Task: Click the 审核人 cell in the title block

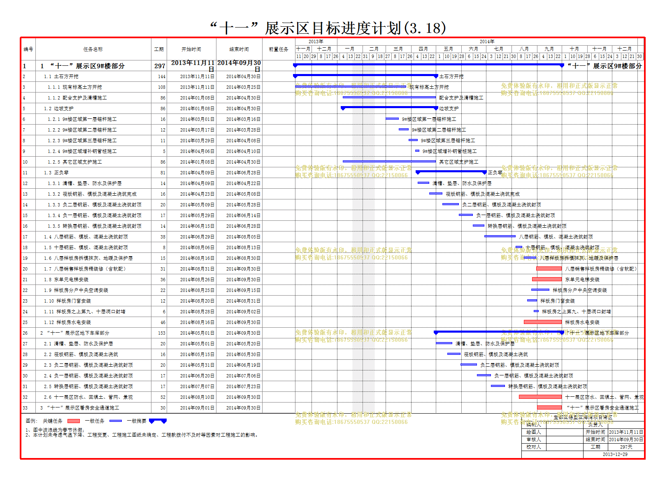Action: (x=534, y=440)
